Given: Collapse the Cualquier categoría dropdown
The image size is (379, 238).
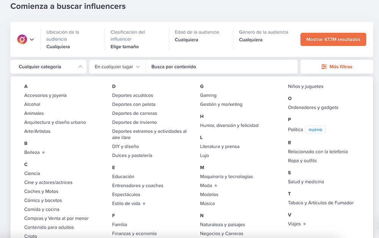Looking at the screenshot, I should pyautogui.click(x=80, y=66).
